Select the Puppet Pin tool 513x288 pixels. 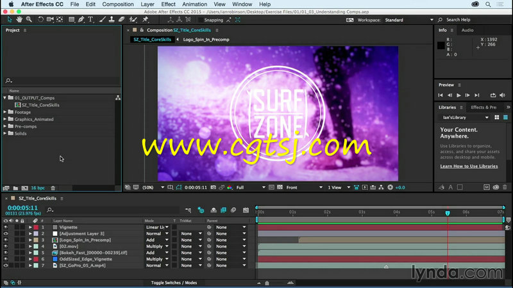[x=146, y=20]
